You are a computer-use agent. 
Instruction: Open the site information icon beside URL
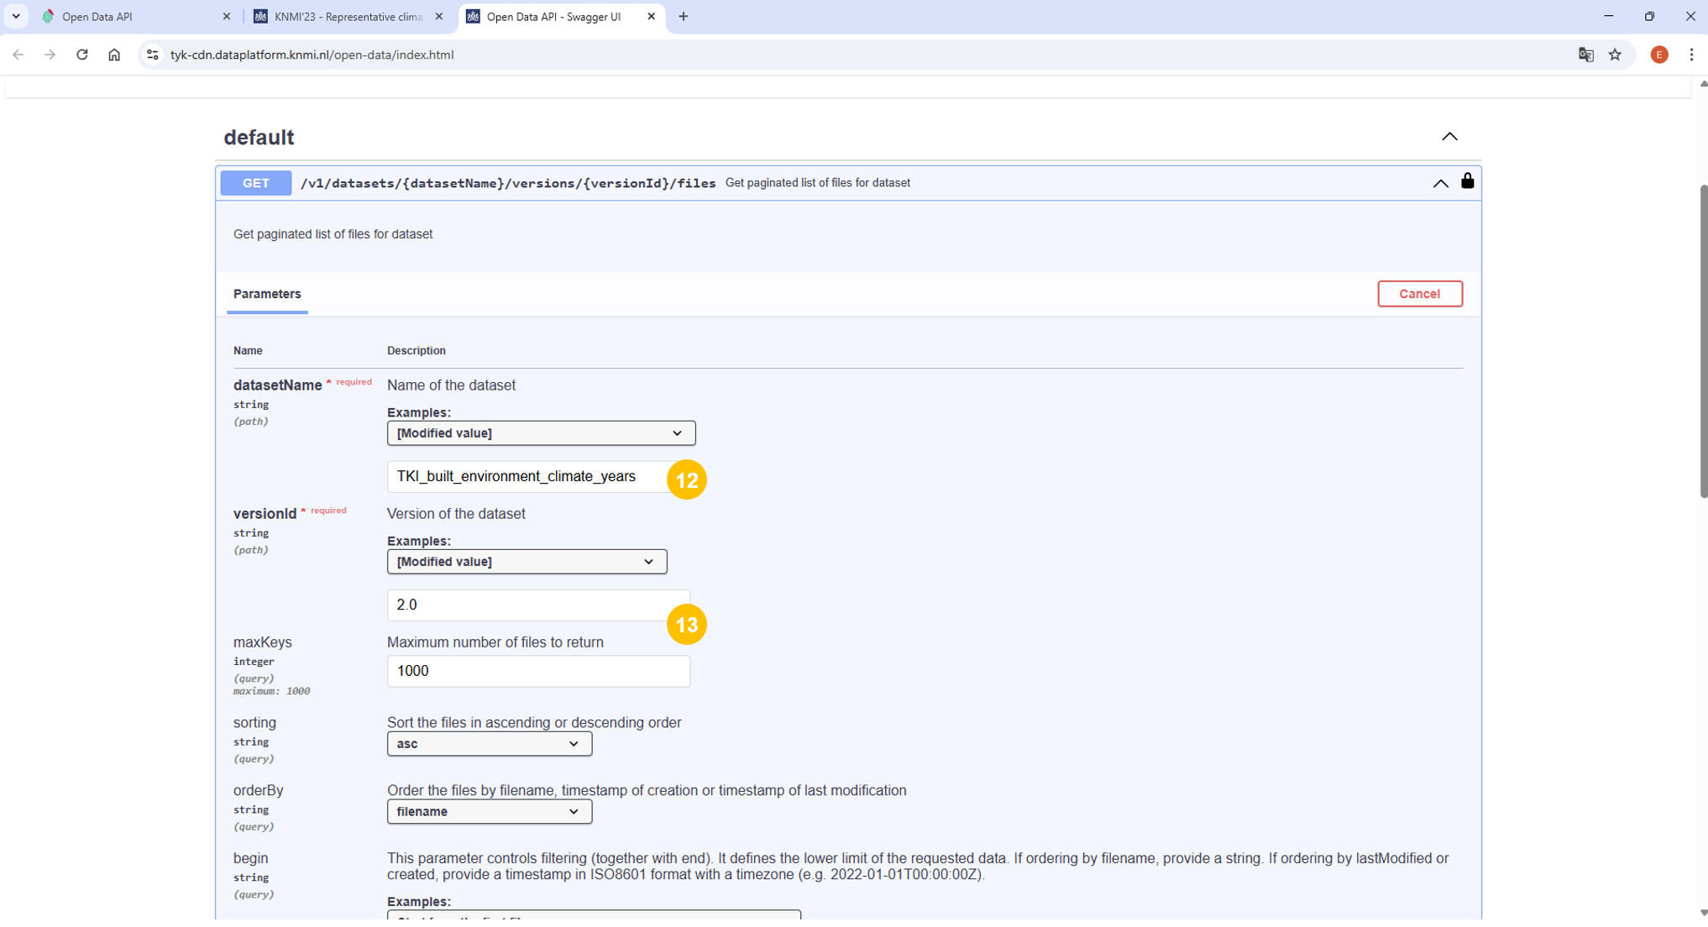pyautogui.click(x=152, y=55)
